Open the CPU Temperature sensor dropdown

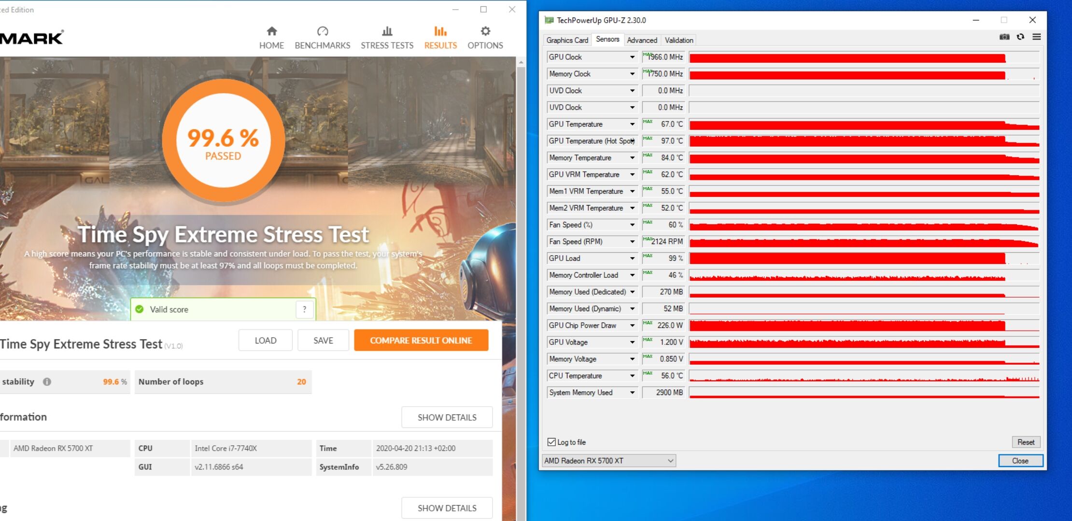tap(632, 376)
